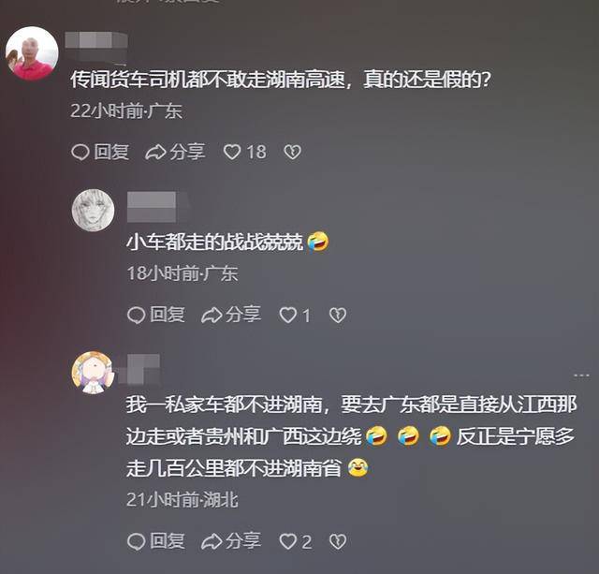The width and height of the screenshot is (599, 574).
Task: Share the 货车司机 comment
Action: pyautogui.click(x=176, y=152)
